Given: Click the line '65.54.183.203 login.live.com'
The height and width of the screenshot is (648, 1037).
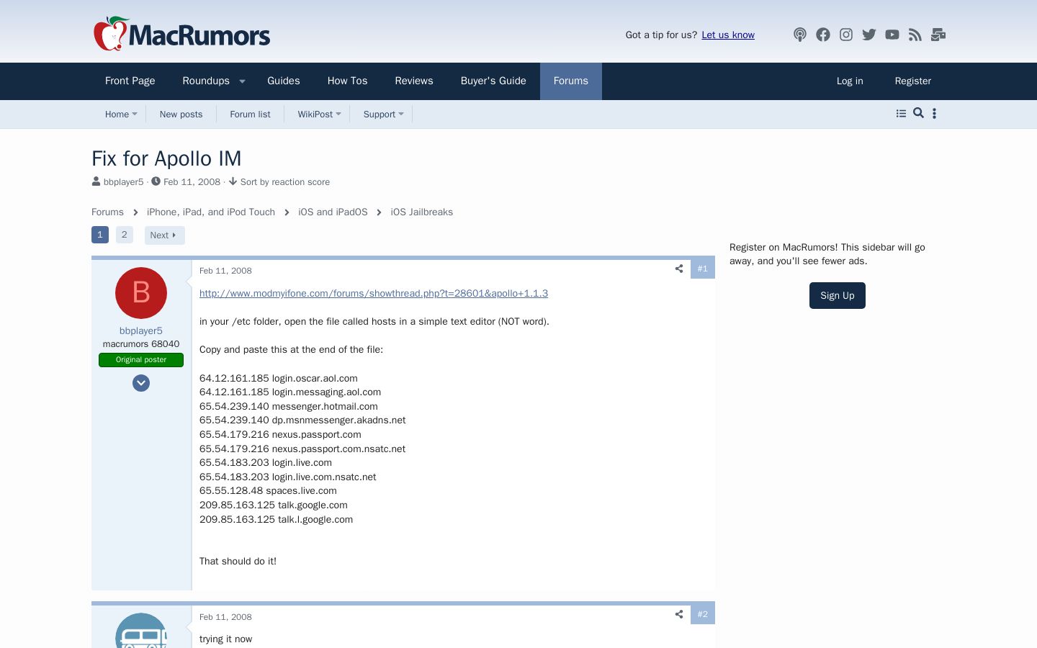Looking at the screenshot, I should 266,462.
